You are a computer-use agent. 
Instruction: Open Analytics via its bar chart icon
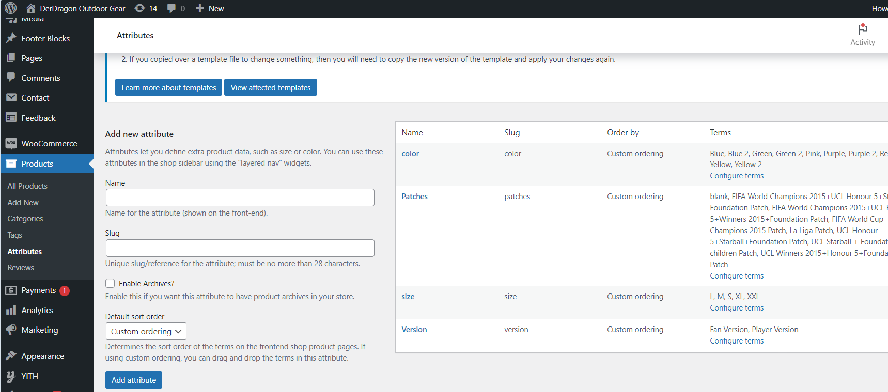click(x=11, y=310)
